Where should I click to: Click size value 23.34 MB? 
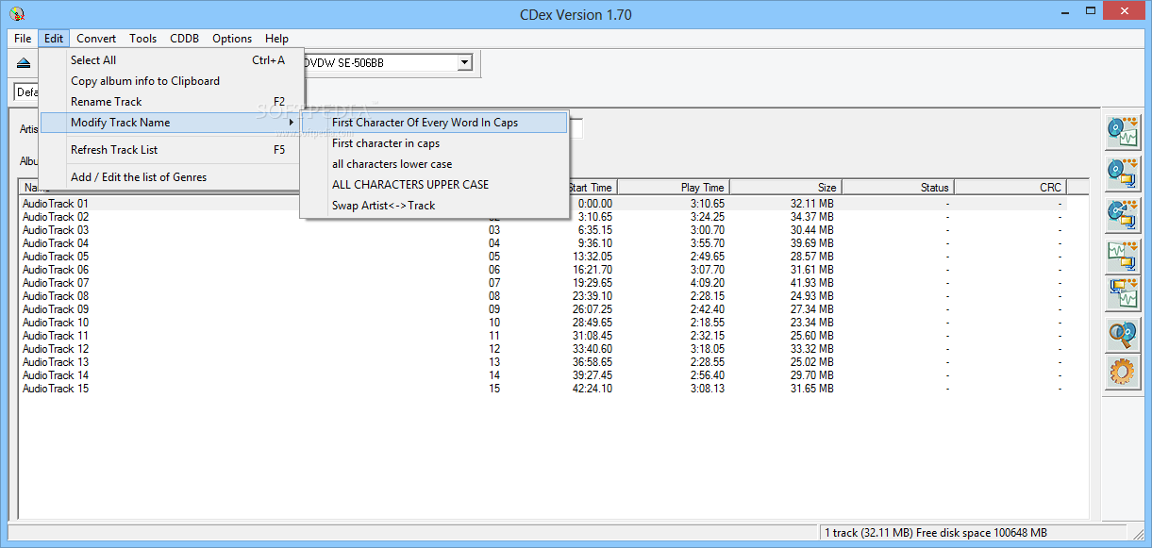[x=811, y=323]
